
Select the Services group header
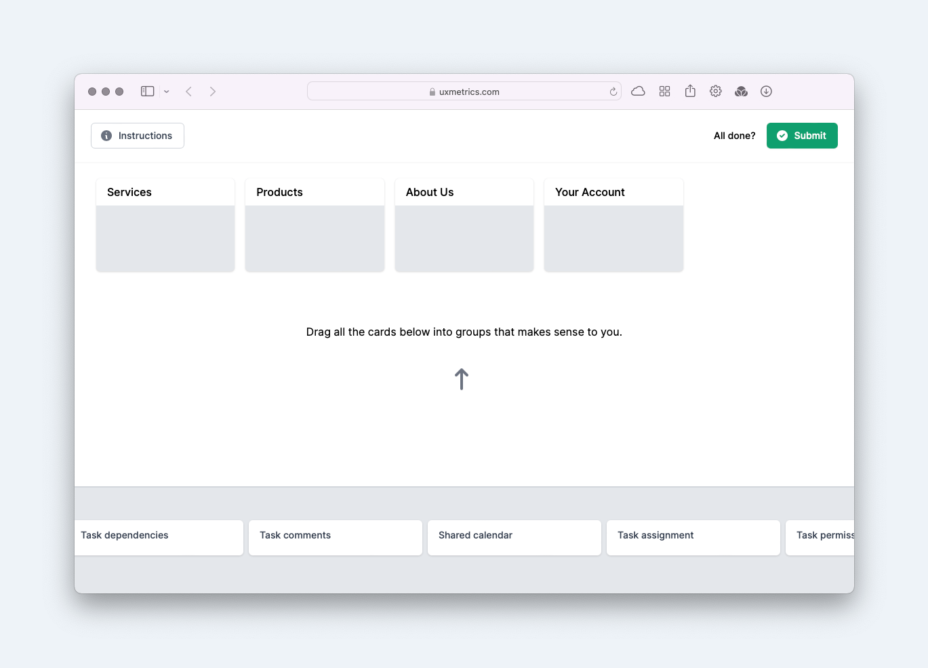click(165, 192)
